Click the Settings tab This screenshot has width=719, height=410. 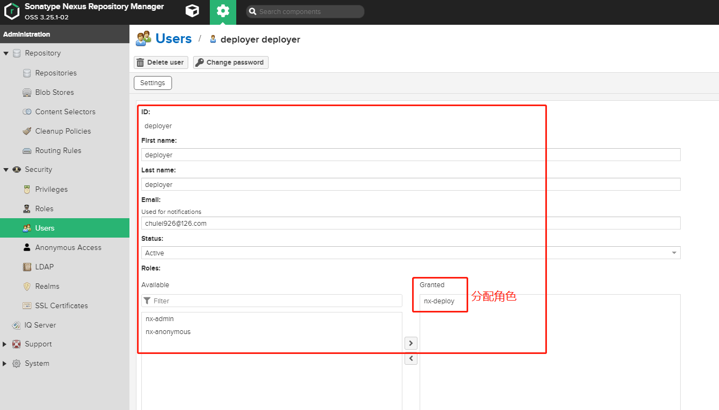(153, 83)
